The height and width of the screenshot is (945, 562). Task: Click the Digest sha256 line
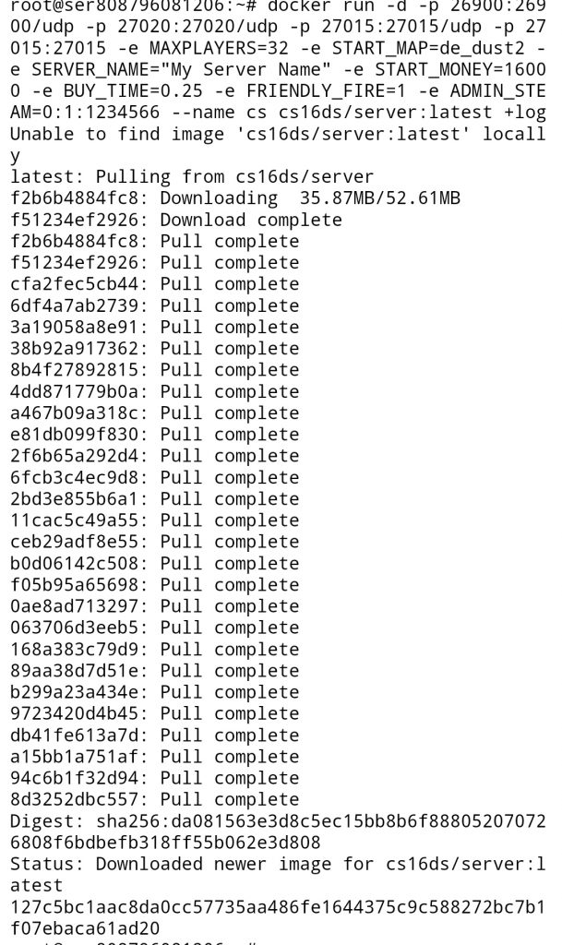tap(278, 831)
